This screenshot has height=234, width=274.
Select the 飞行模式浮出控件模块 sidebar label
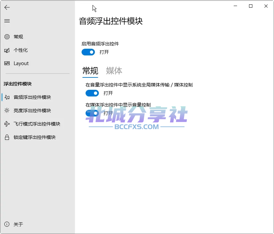point(37,124)
